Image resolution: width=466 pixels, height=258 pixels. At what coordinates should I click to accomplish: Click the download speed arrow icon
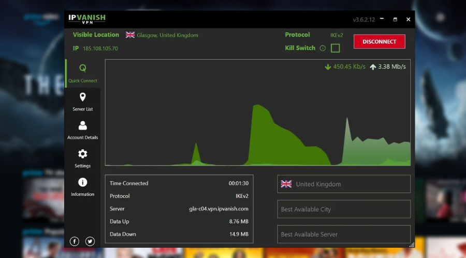pos(328,67)
